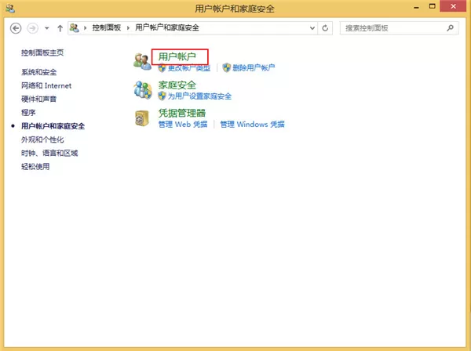The image size is (471, 351).
Task: Click the up one level arrow
Action: pyautogui.click(x=60, y=28)
